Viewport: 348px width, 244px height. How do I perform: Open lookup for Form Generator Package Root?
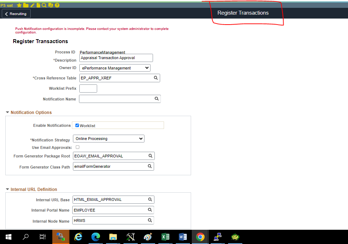tap(151, 156)
